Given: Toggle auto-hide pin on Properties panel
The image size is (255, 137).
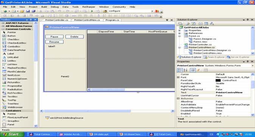Looking at the screenshot, I should point(248,62).
